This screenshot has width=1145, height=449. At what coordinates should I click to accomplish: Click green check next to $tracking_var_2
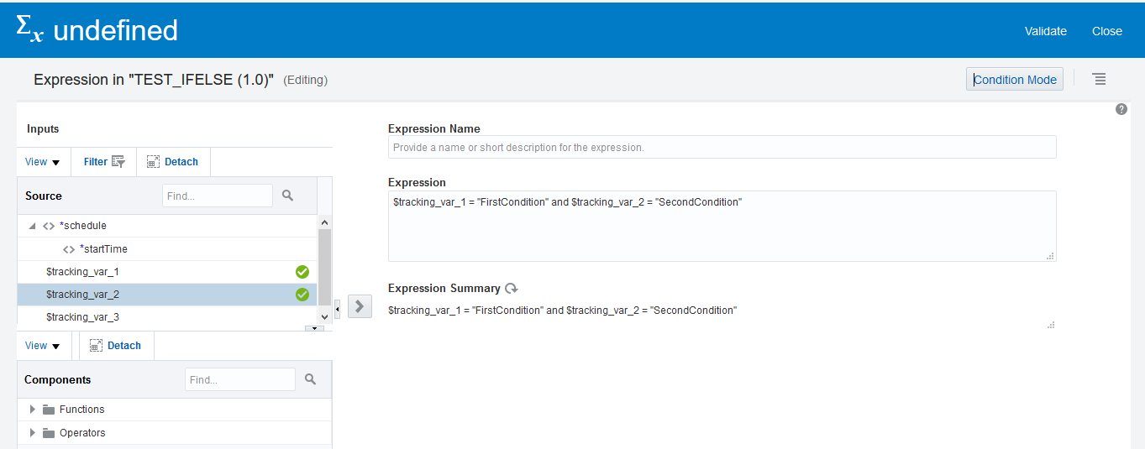[x=302, y=295]
